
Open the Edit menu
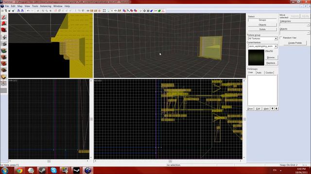13,6
